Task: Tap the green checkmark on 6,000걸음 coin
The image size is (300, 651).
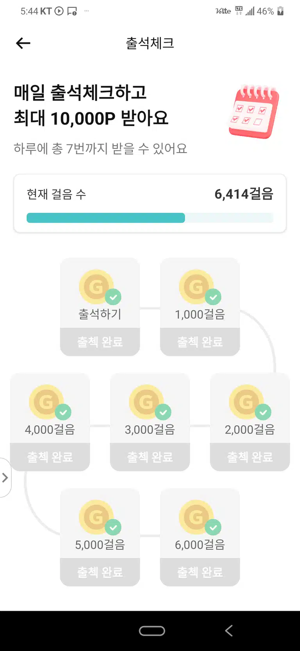Action: click(213, 527)
